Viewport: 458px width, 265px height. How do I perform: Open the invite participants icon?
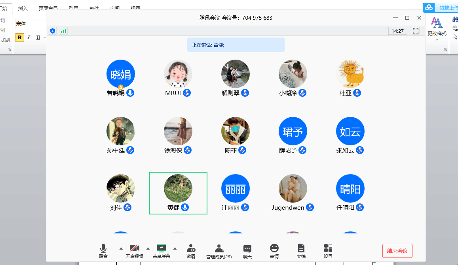pyautogui.click(x=191, y=251)
